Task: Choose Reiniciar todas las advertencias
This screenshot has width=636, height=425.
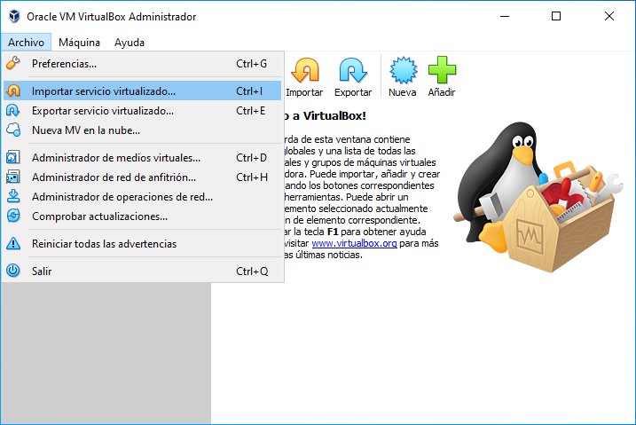Action: [142, 244]
